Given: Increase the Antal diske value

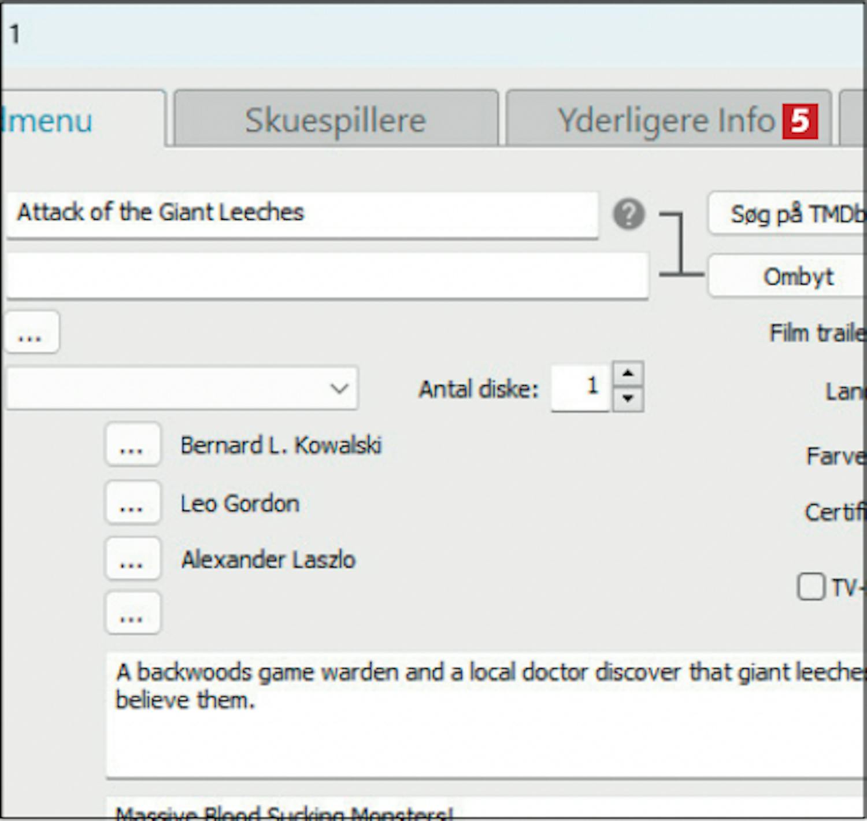Looking at the screenshot, I should click(x=628, y=374).
